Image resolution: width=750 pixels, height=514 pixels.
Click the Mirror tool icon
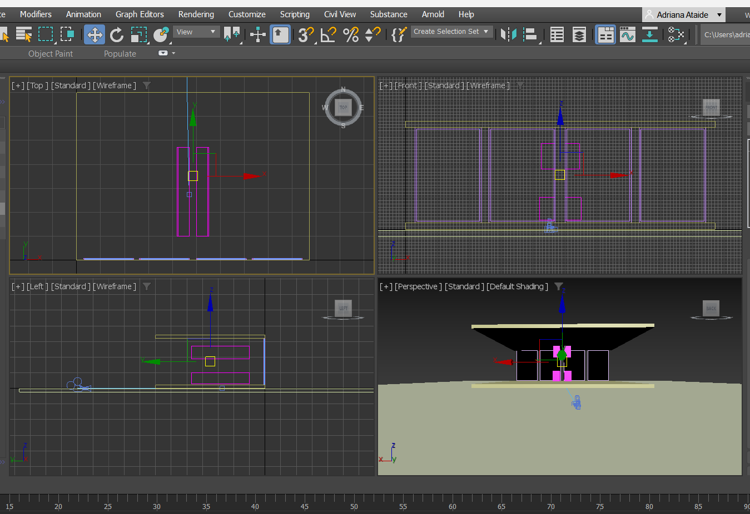click(508, 35)
